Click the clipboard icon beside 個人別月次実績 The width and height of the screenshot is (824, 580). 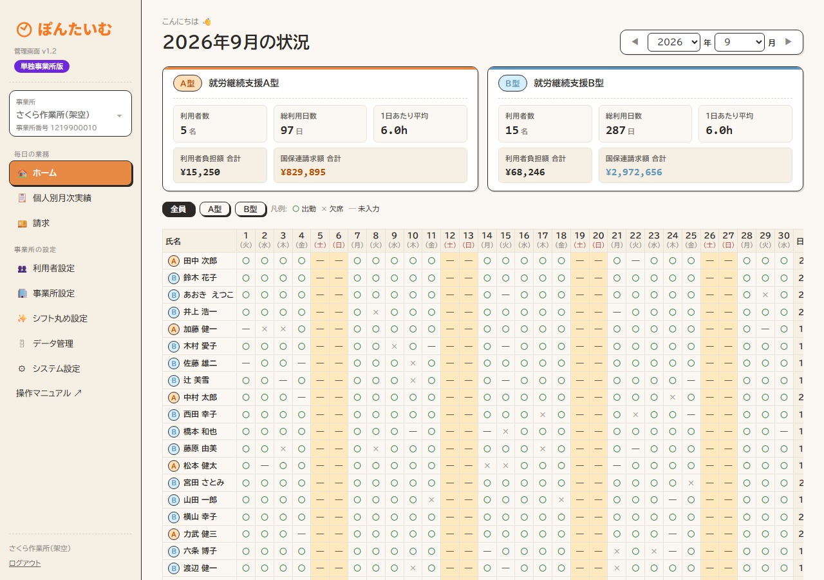click(x=22, y=198)
